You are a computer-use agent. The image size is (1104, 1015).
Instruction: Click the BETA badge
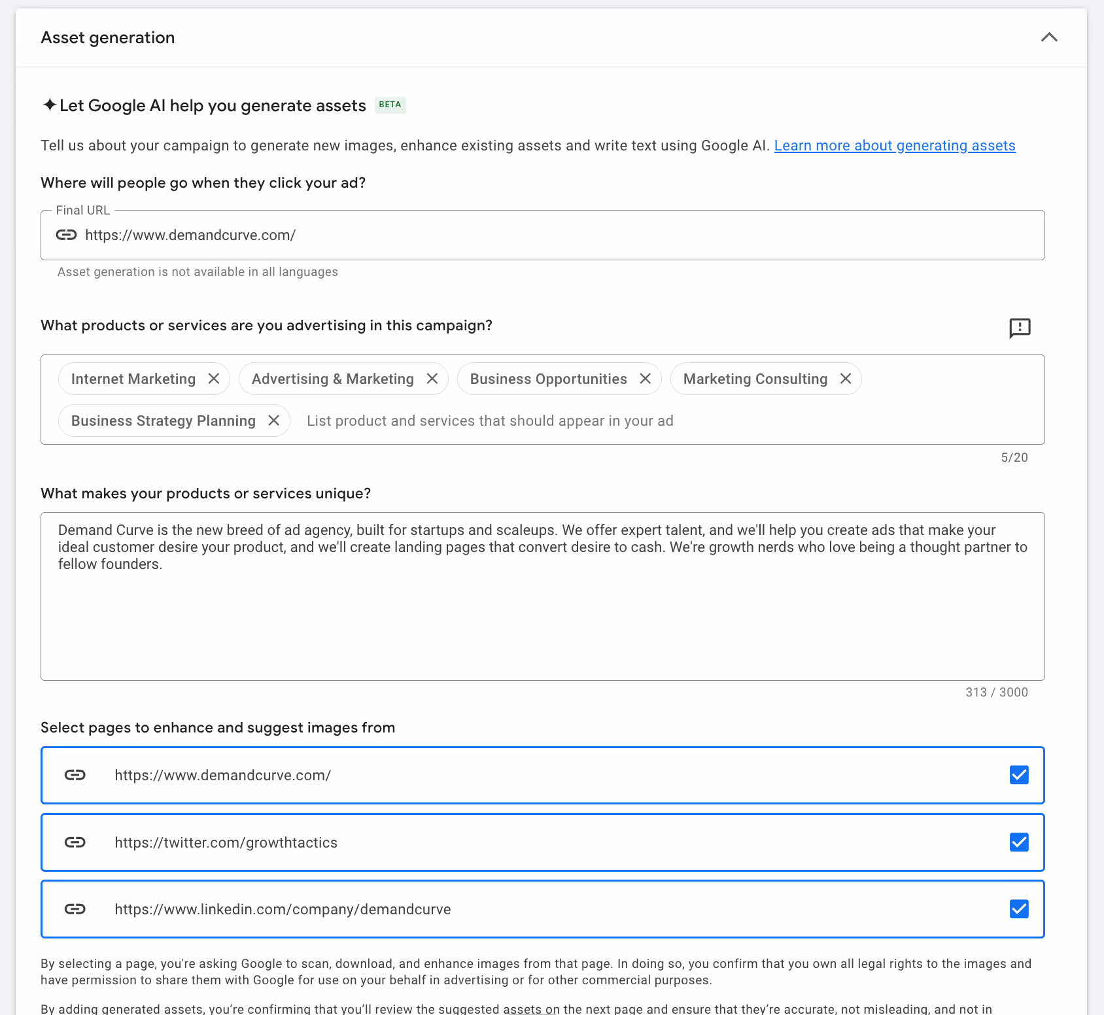click(x=390, y=105)
